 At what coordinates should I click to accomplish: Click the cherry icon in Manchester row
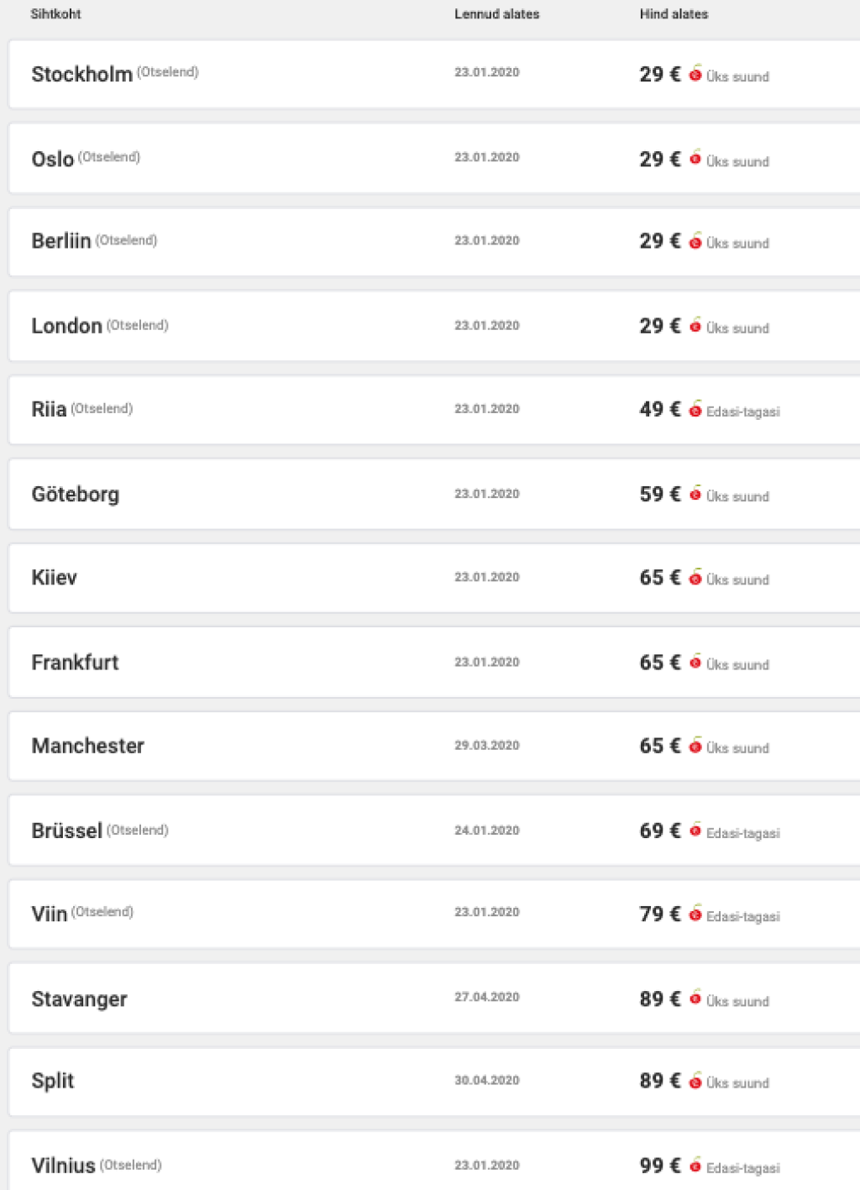pos(695,746)
